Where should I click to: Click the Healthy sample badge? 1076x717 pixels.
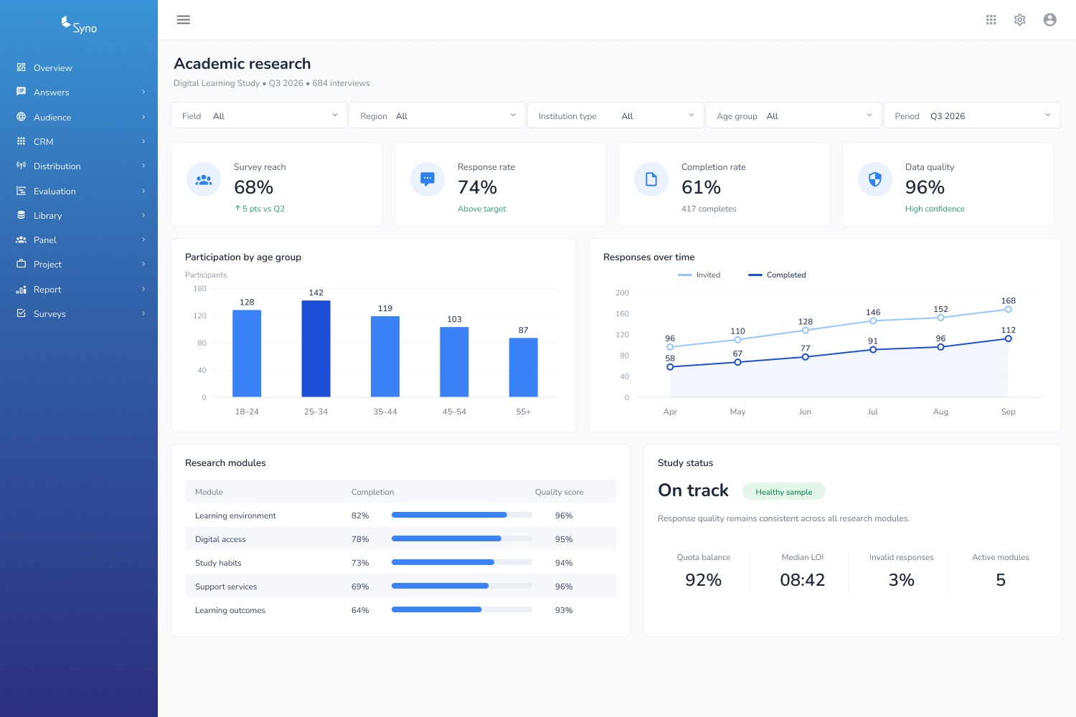coord(784,492)
